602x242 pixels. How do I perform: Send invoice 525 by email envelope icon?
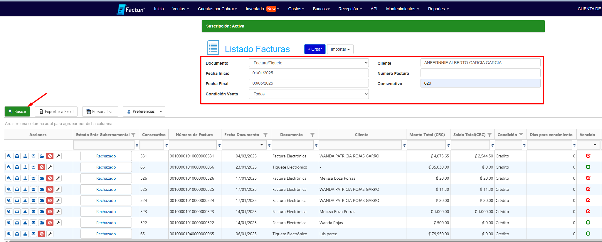point(33,189)
